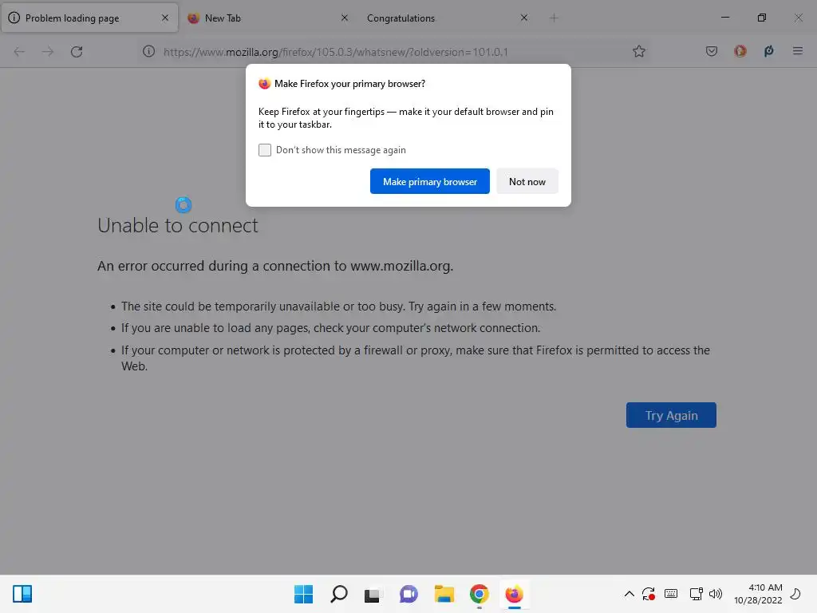817x613 pixels.
Task: Open Google Chrome from the taskbar
Action: (480, 594)
